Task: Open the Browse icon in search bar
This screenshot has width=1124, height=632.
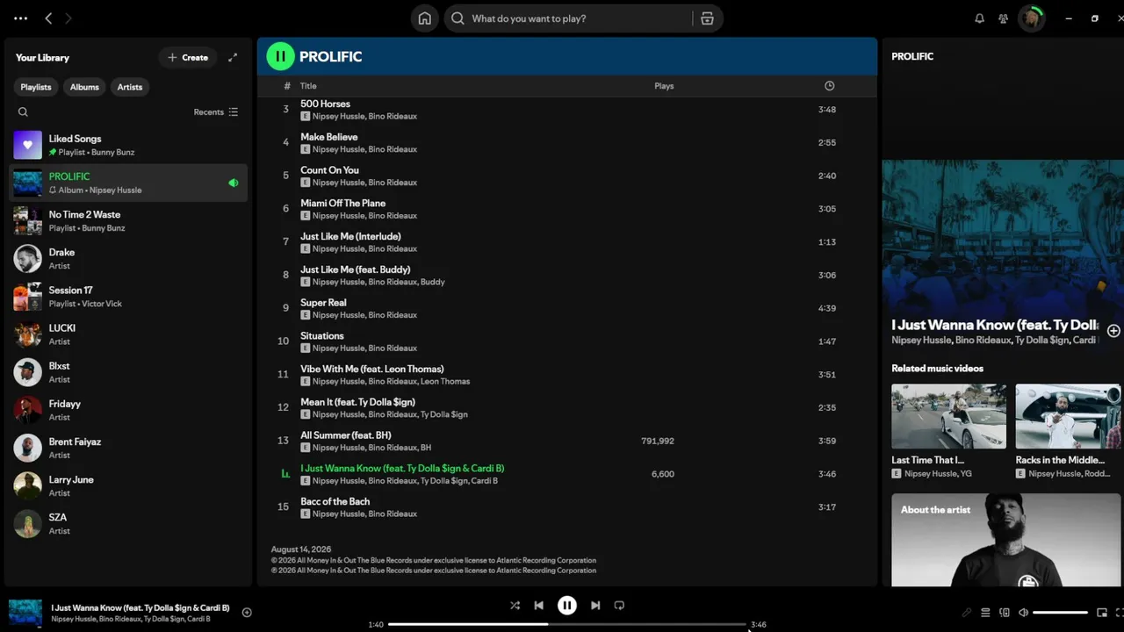Action: point(707,18)
